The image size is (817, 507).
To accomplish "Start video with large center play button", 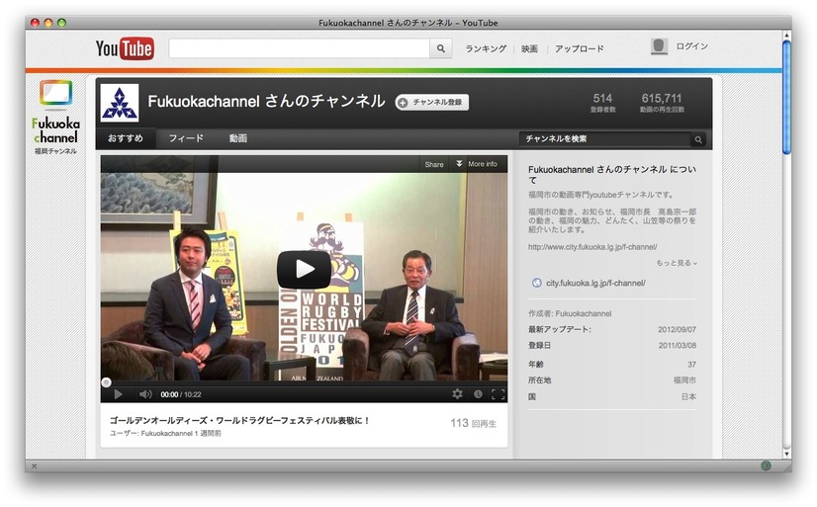I will [304, 269].
